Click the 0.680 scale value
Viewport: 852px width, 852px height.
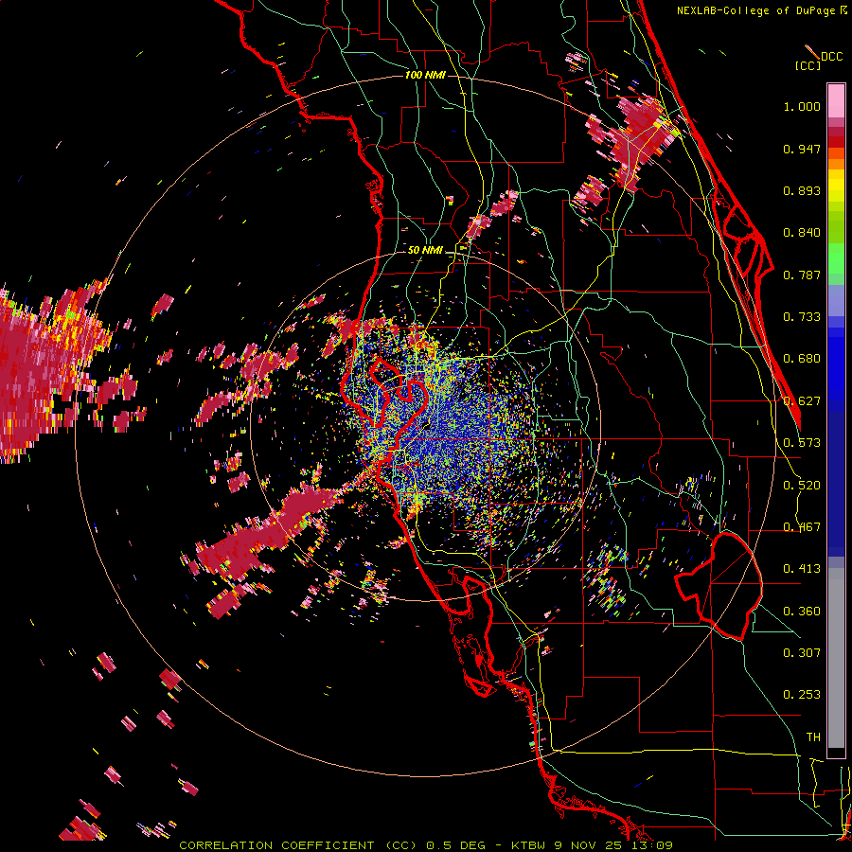coord(802,359)
